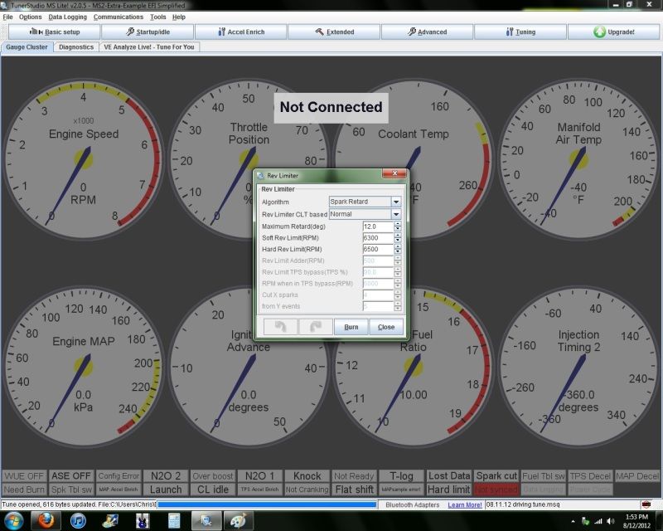Click the red Not synced indicator

pyautogui.click(x=496, y=490)
